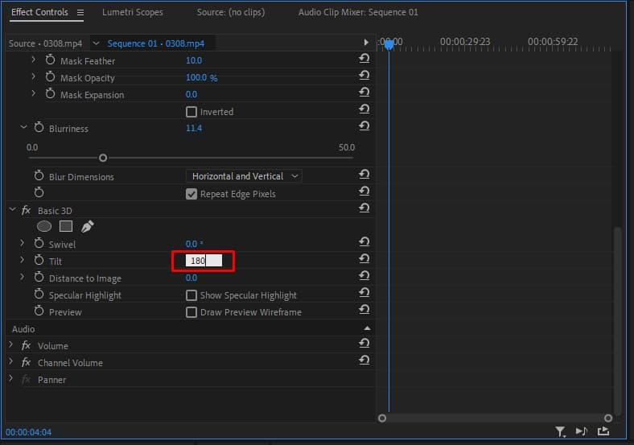Toggle stopwatch for Distance to Image
The image size is (634, 445).
pyautogui.click(x=39, y=277)
